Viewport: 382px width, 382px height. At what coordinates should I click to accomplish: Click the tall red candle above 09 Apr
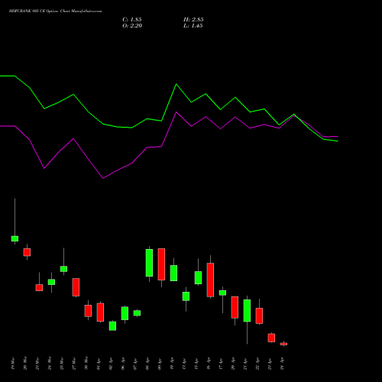(161, 264)
